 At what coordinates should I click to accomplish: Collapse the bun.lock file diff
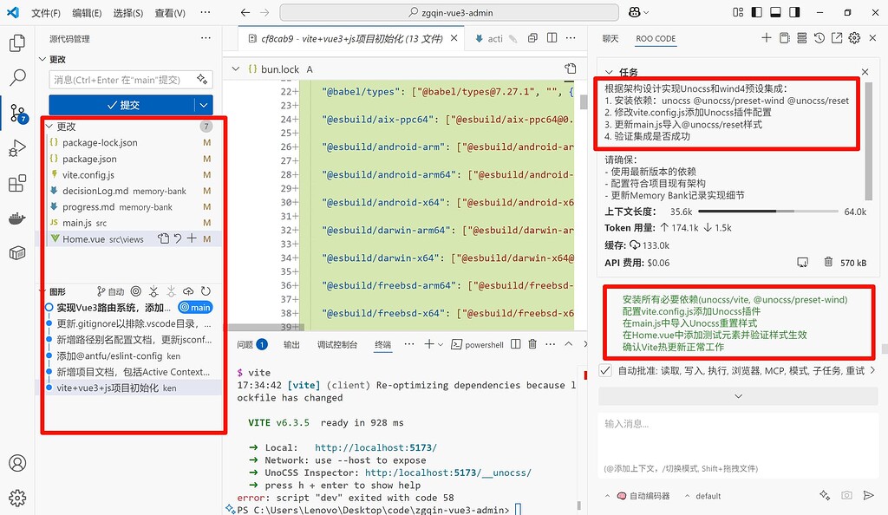(x=236, y=69)
